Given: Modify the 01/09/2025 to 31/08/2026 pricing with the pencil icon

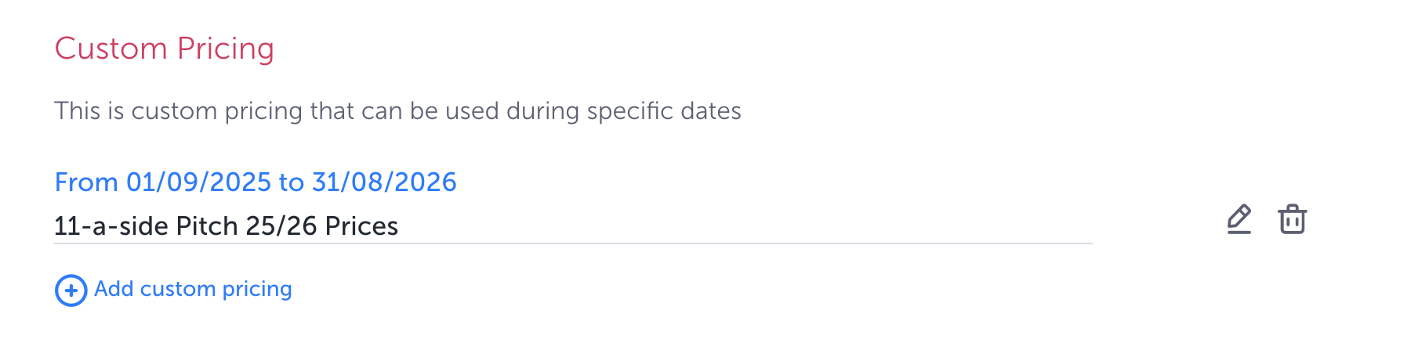Looking at the screenshot, I should tap(1239, 219).
